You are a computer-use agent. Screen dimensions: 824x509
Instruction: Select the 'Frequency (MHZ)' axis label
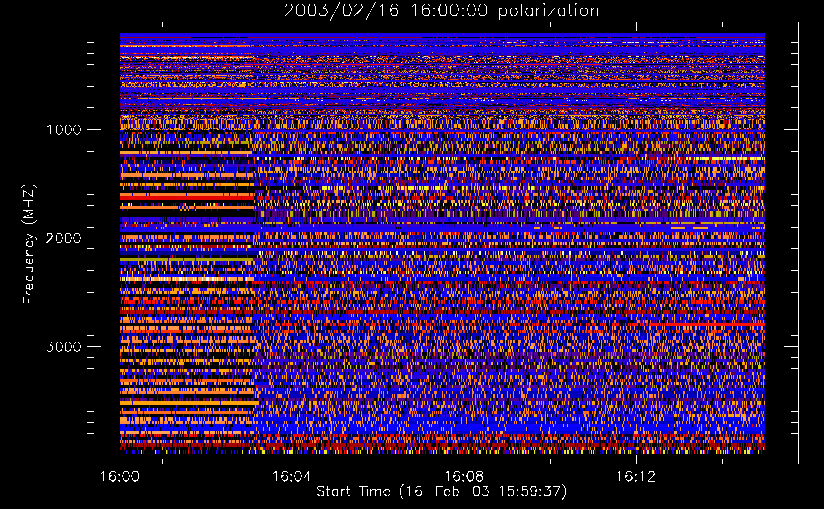pos(30,244)
